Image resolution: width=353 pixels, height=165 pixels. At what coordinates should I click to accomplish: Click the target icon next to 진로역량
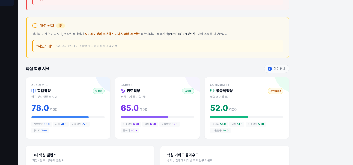123,91
